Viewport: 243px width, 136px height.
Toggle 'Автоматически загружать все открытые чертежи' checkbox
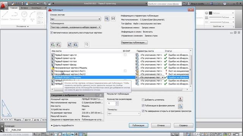point(52,33)
